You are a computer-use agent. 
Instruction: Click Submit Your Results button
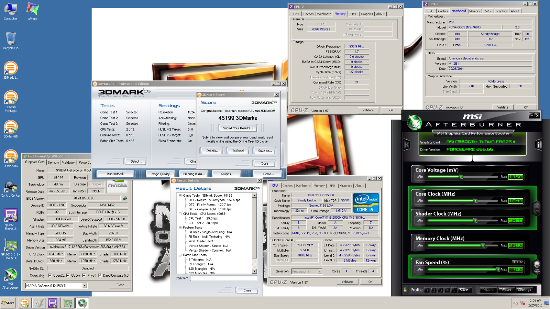(238, 128)
